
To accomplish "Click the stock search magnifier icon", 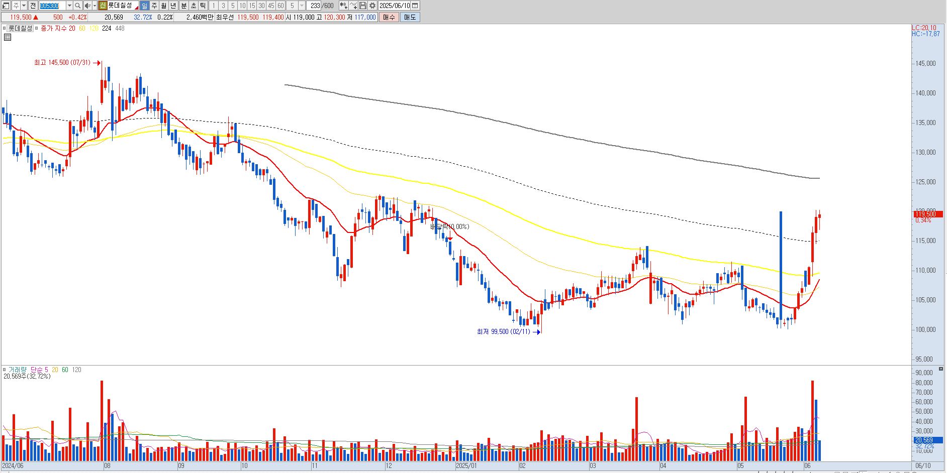I will 78,6.
